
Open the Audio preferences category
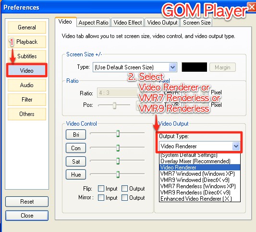27,85
